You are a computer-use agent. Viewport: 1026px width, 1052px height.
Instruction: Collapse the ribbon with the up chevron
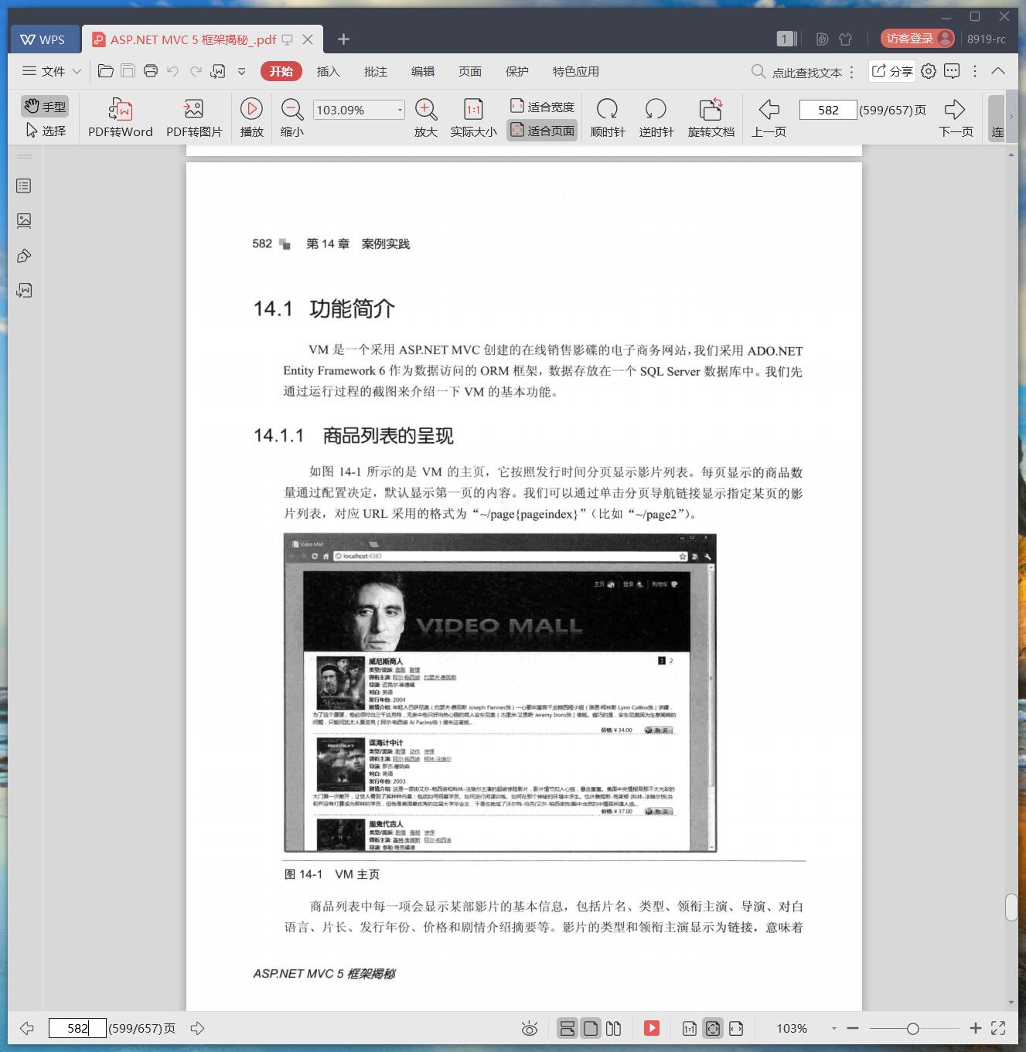998,71
